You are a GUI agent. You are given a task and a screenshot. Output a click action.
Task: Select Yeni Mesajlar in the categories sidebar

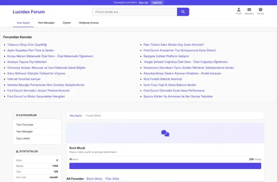coord(24,132)
